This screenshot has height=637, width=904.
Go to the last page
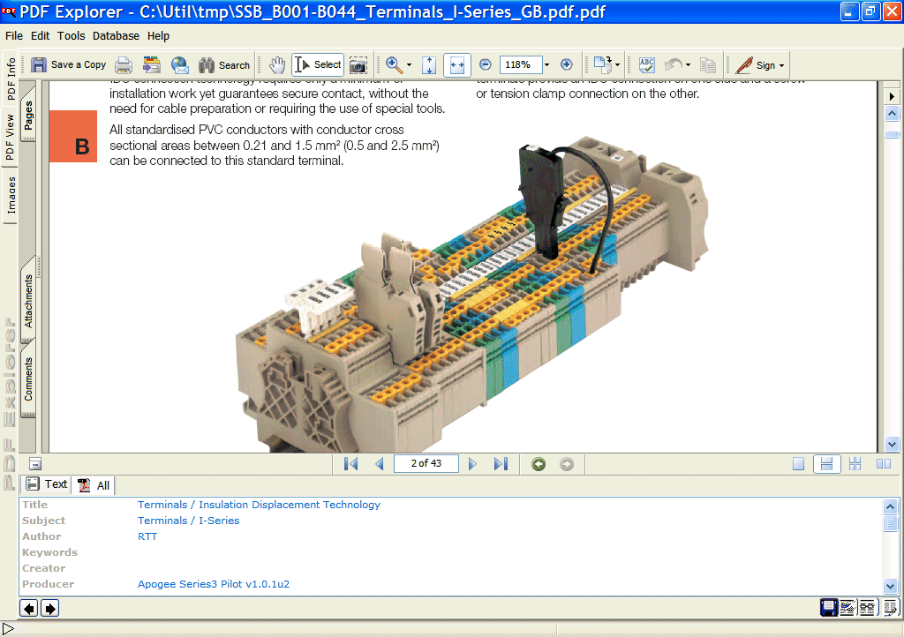tap(501, 464)
